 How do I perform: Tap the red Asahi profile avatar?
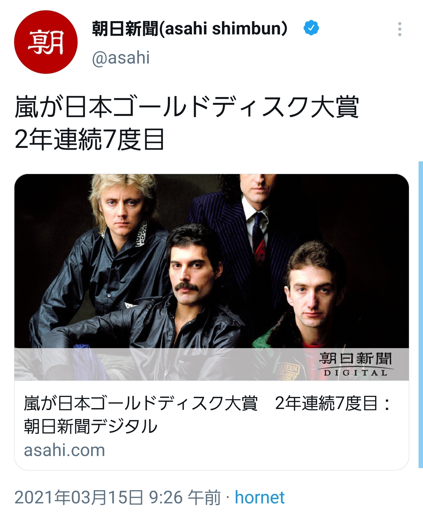tap(46, 42)
